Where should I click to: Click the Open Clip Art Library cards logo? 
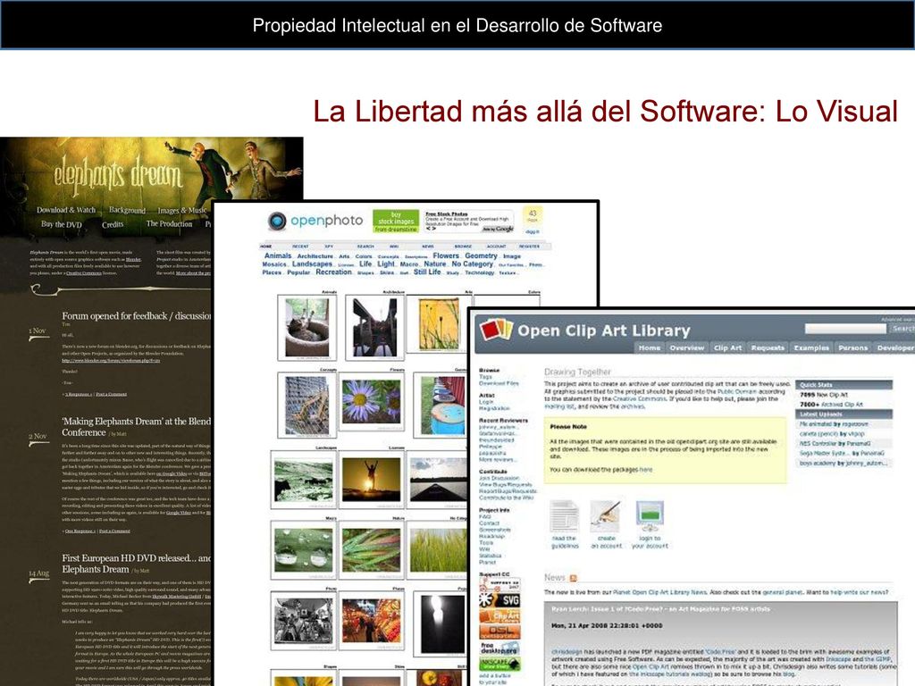495,330
